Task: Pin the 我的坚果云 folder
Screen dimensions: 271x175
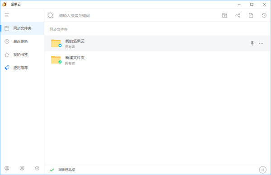Action: [252, 43]
